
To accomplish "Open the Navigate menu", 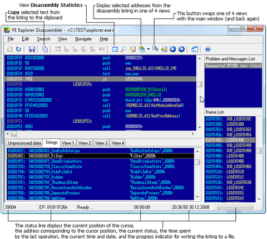I will coord(83,39).
